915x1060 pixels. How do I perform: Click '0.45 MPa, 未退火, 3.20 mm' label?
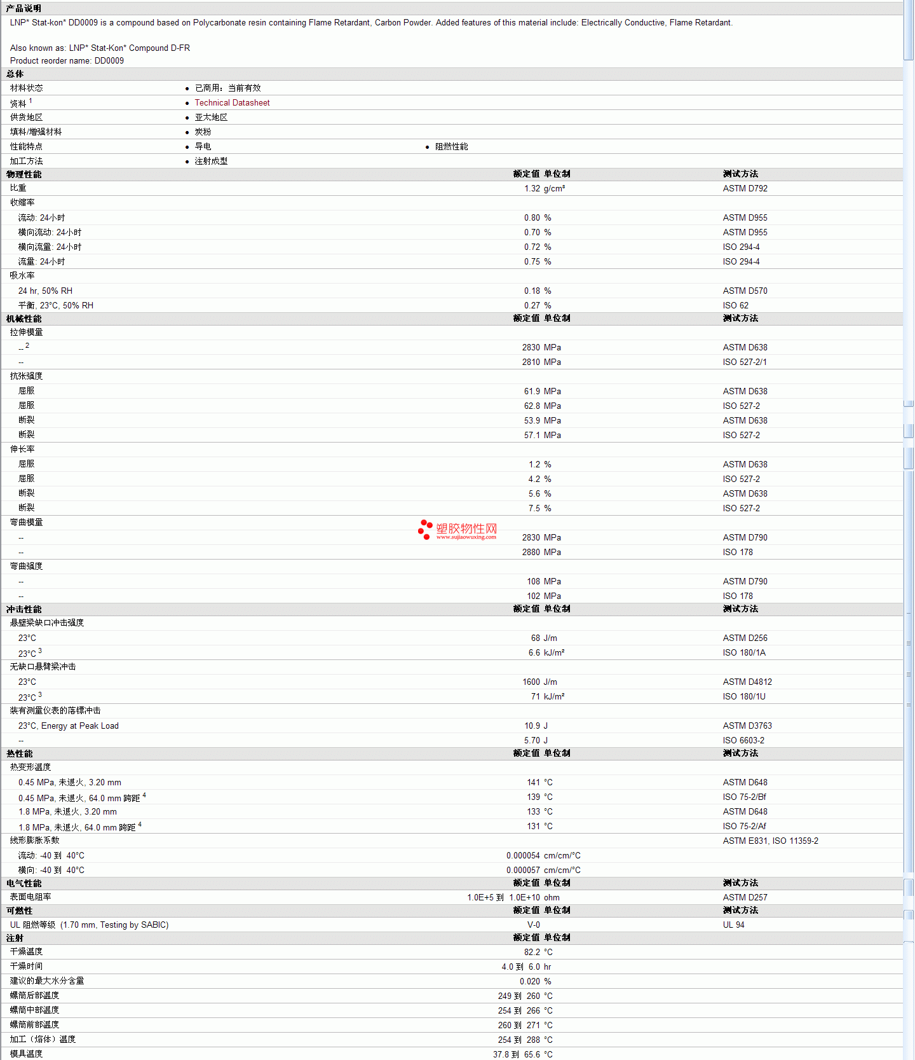click(69, 782)
